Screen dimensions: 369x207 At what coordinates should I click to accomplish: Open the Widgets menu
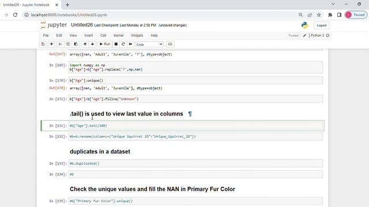(x=137, y=36)
